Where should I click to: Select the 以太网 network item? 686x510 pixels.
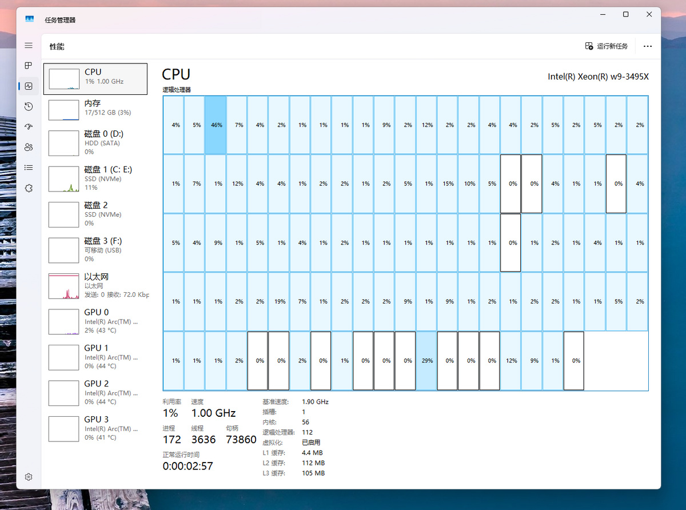pyautogui.click(x=95, y=285)
